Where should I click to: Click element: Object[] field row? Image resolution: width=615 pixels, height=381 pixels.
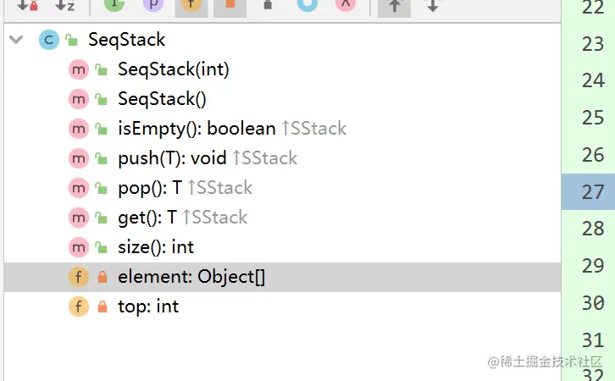[x=282, y=277]
